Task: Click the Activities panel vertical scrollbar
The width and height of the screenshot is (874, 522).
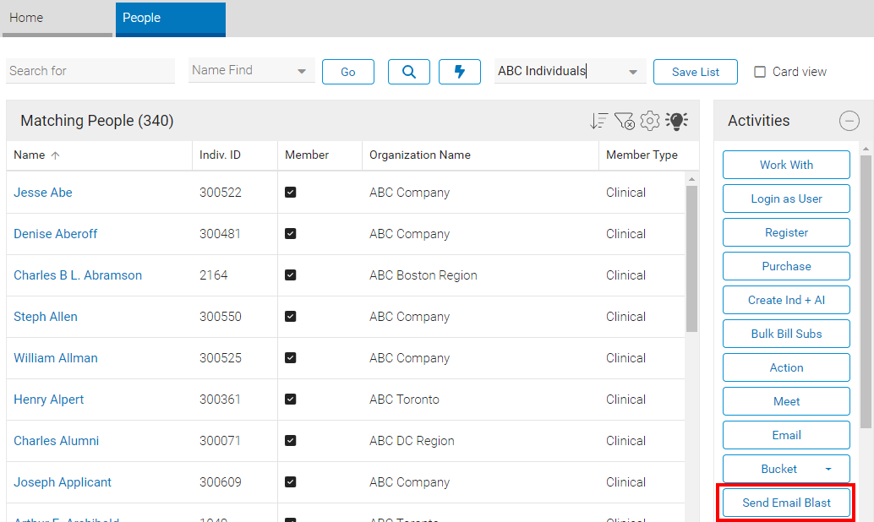Action: [866, 292]
